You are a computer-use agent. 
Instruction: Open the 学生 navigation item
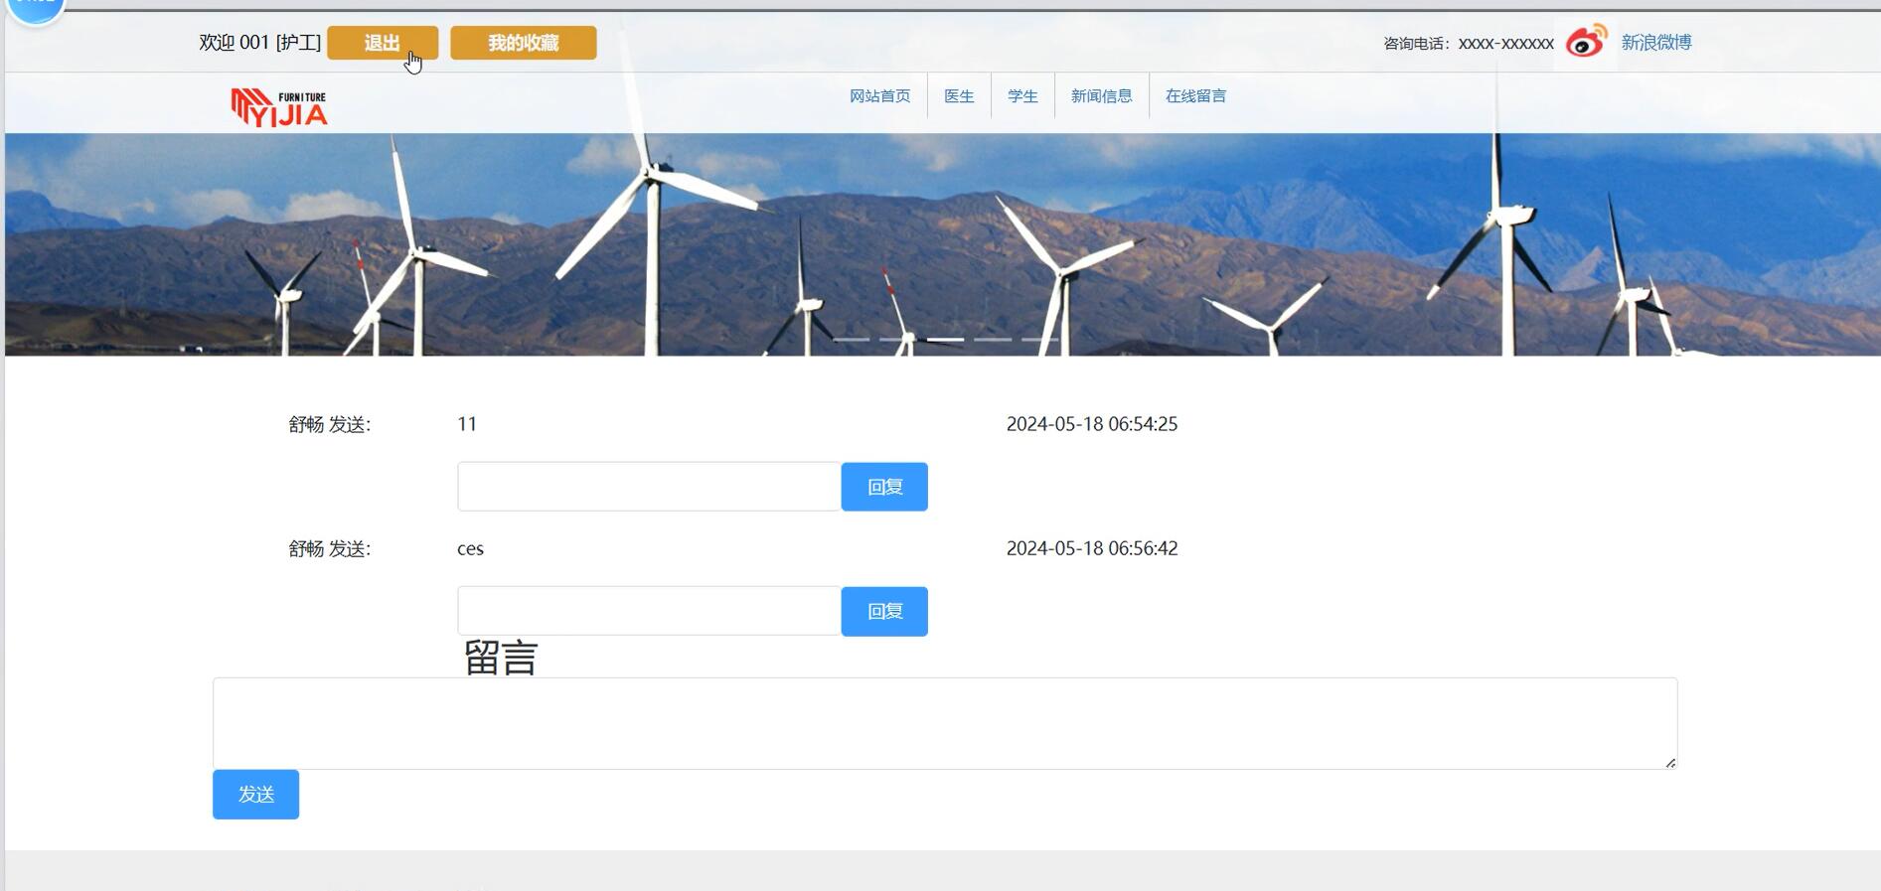point(1022,95)
